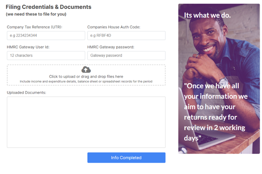
Task: Click the HMRC Gateway password field
Action: point(126,56)
